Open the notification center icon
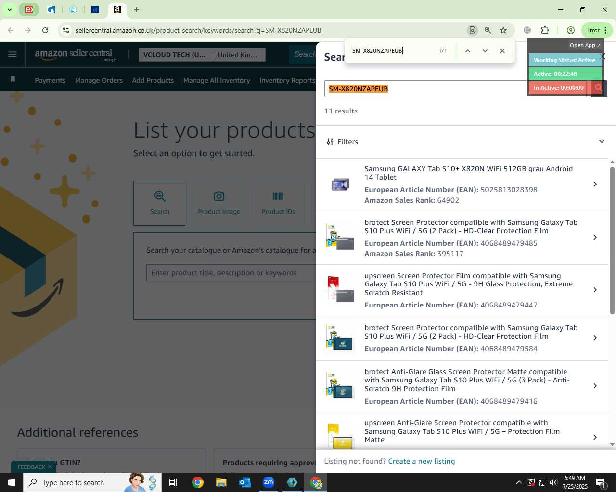This screenshot has width=616, height=492. click(601, 482)
